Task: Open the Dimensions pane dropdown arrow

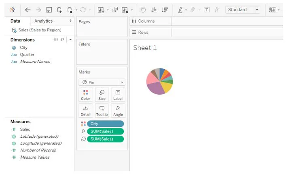Action: [x=70, y=39]
